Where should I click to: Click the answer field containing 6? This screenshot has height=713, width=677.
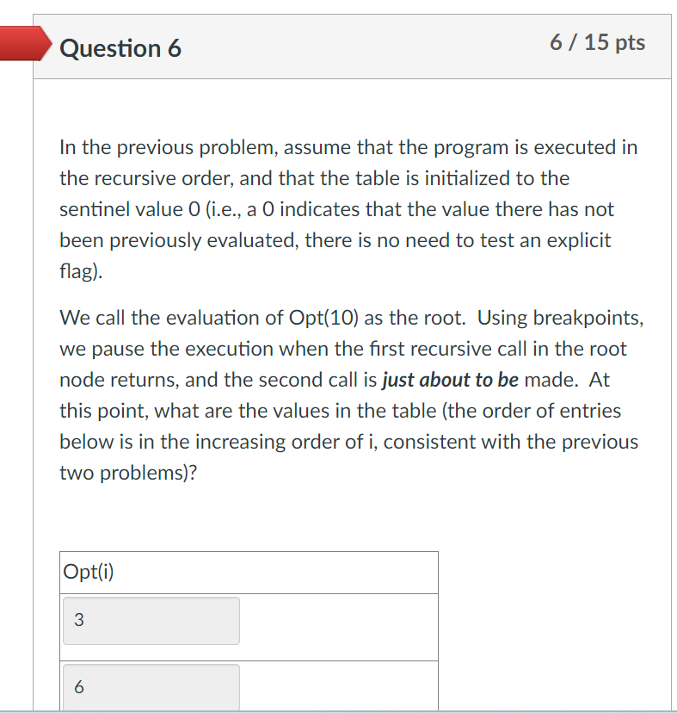(x=151, y=686)
